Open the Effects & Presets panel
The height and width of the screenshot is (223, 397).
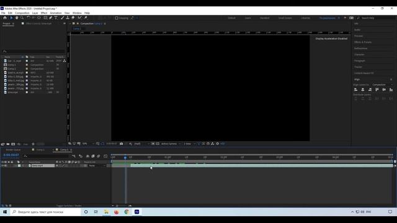363,42
